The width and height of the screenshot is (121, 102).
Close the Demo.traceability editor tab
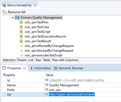(x=35, y=5)
